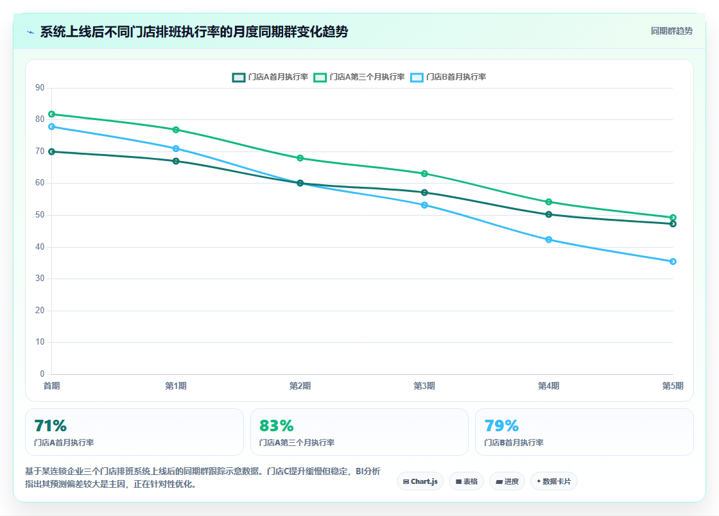
Task: Click the lightning icon beside the chart title
Action: pyautogui.click(x=30, y=32)
